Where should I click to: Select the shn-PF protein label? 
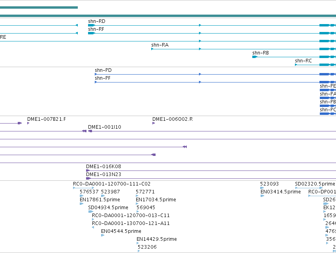pos(102,78)
